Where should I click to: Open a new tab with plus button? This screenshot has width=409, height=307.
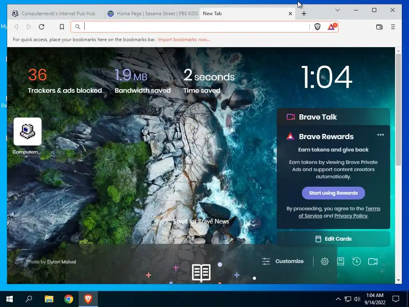tap(304, 14)
